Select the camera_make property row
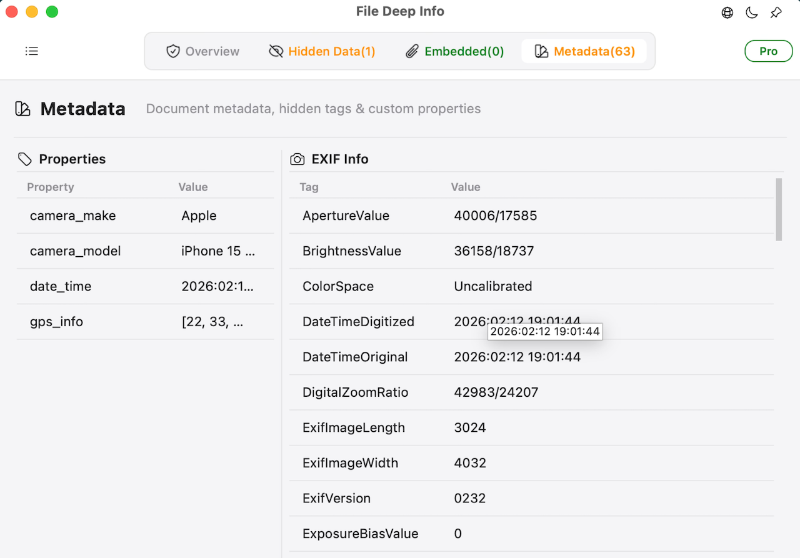The height and width of the screenshot is (558, 800). 144,216
